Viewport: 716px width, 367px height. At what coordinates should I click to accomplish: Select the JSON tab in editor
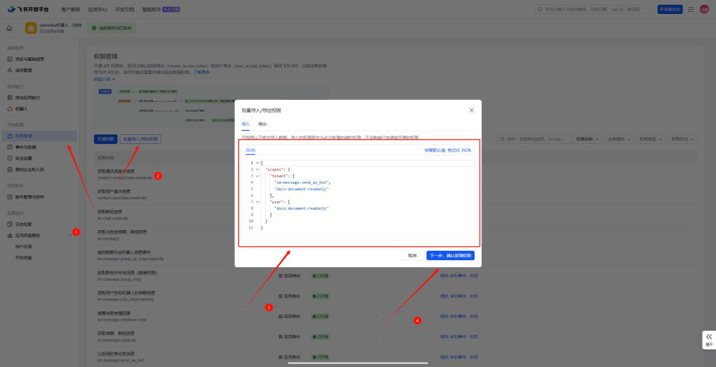(250, 150)
